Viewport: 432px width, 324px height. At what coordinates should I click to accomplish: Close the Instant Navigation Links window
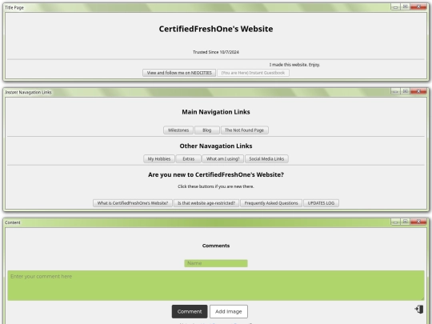(x=418, y=91)
